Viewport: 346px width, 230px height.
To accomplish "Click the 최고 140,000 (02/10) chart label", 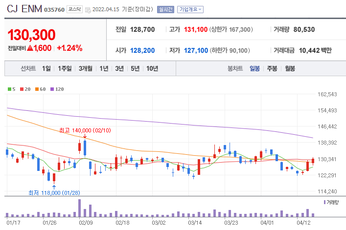I will (x=85, y=130).
